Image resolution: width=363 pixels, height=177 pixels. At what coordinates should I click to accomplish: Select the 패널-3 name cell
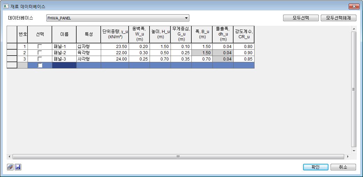[x=64, y=59]
